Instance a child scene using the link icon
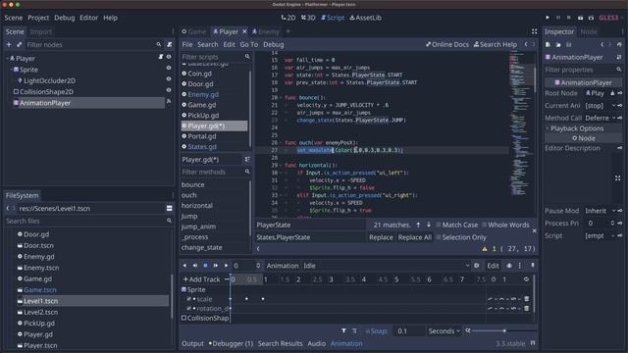628x353 pixels. click(20, 44)
